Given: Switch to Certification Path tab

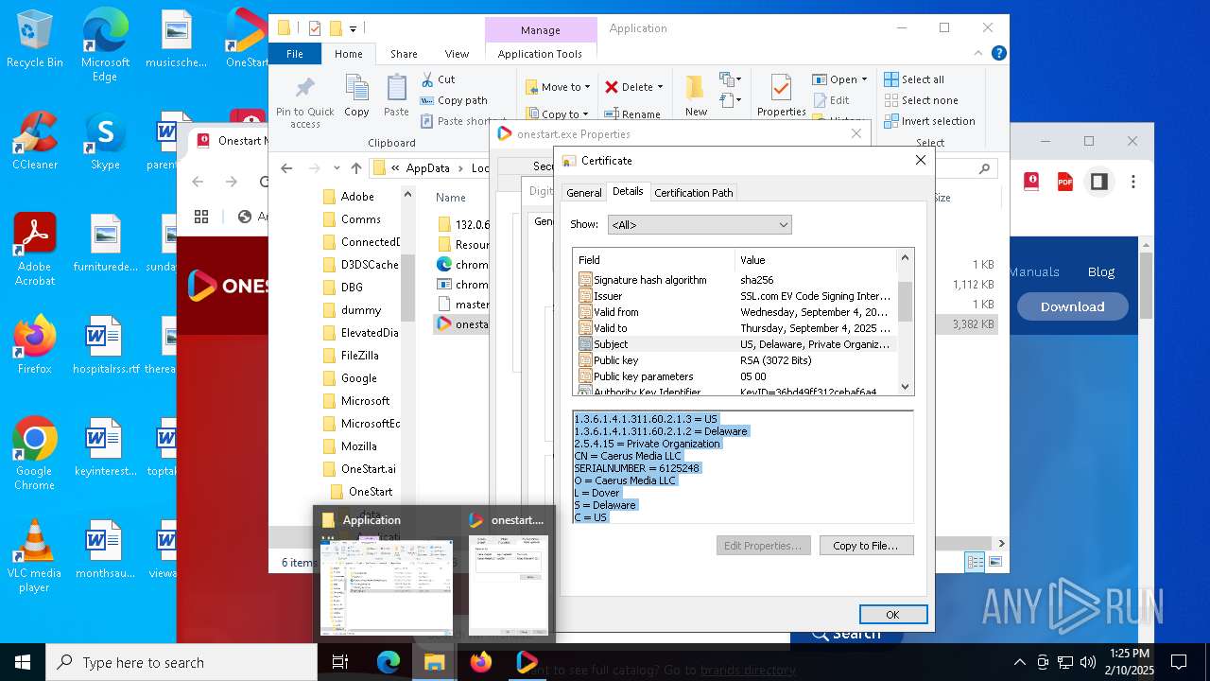Looking at the screenshot, I should pos(694,192).
